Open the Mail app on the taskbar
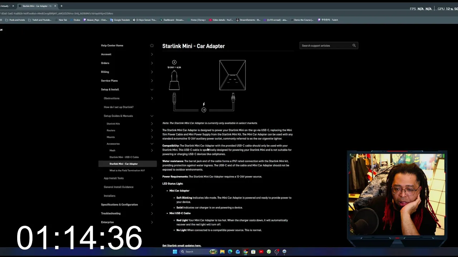The height and width of the screenshot is (257, 458). tap(238, 252)
